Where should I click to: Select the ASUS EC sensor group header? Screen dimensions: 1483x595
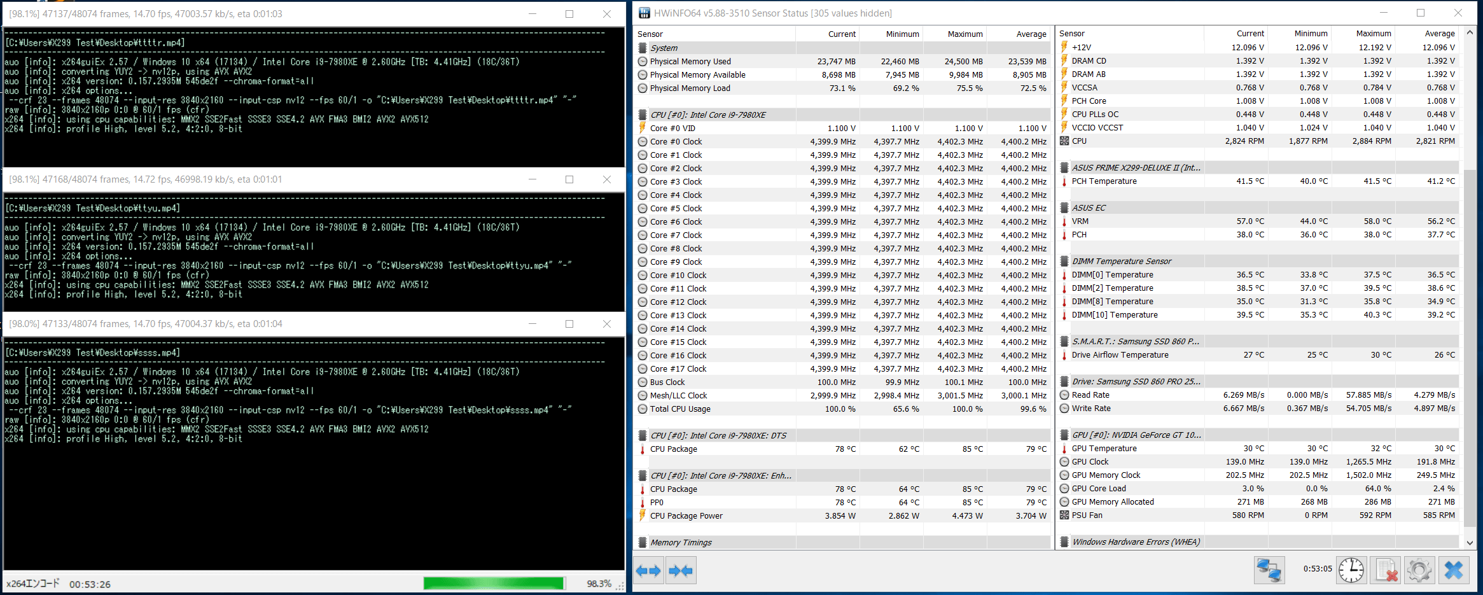point(1258,207)
